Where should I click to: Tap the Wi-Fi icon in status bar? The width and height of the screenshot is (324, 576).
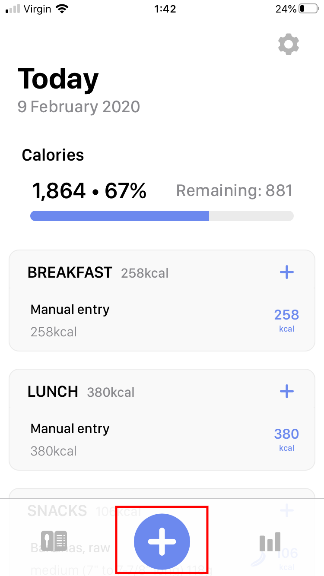click(63, 9)
